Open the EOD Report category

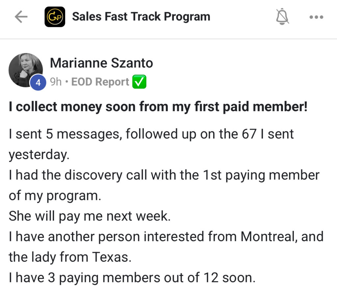pos(100,82)
